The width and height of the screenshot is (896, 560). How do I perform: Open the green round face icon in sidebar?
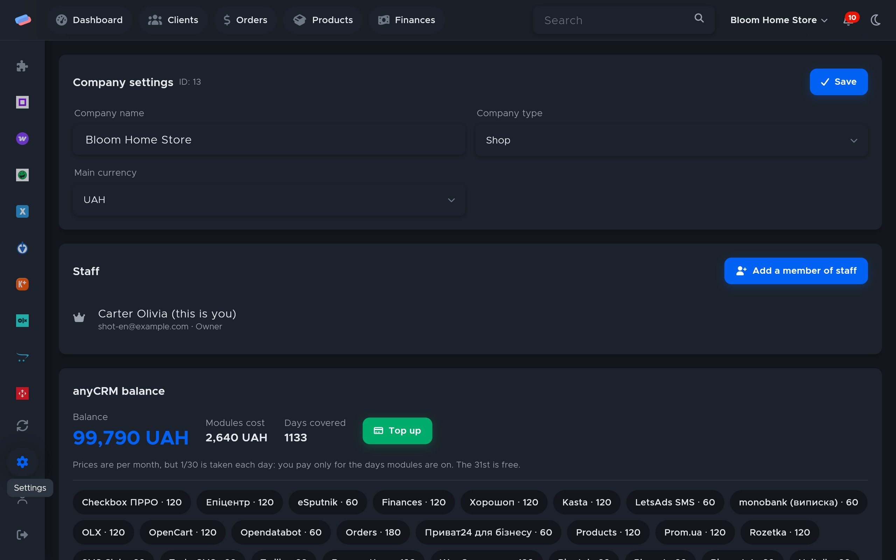point(22,175)
